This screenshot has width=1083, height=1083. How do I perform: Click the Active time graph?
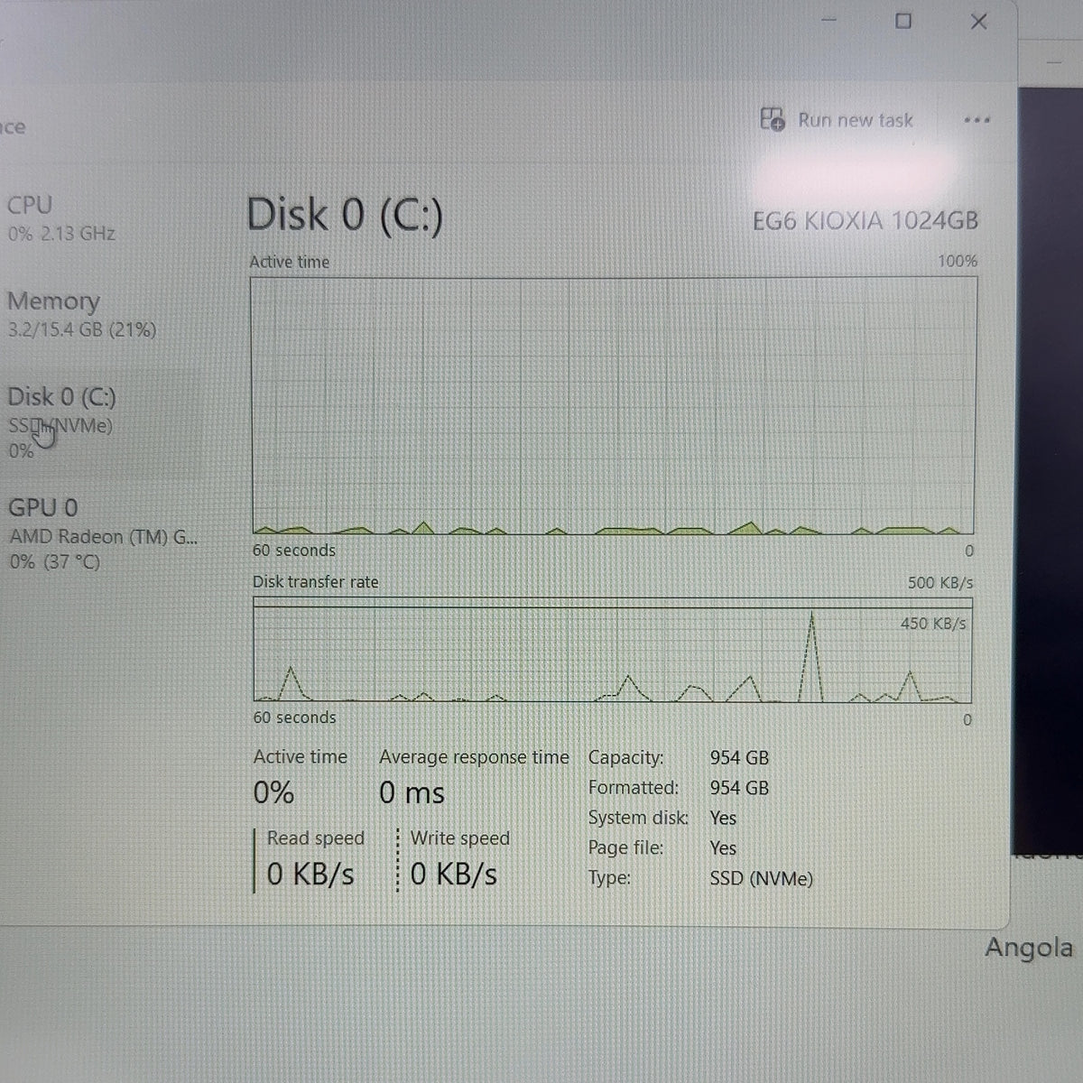coord(613,405)
